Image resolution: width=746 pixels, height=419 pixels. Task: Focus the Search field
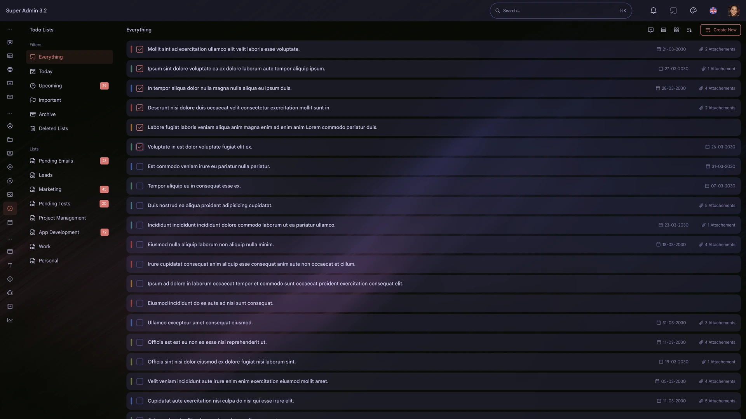561,10
